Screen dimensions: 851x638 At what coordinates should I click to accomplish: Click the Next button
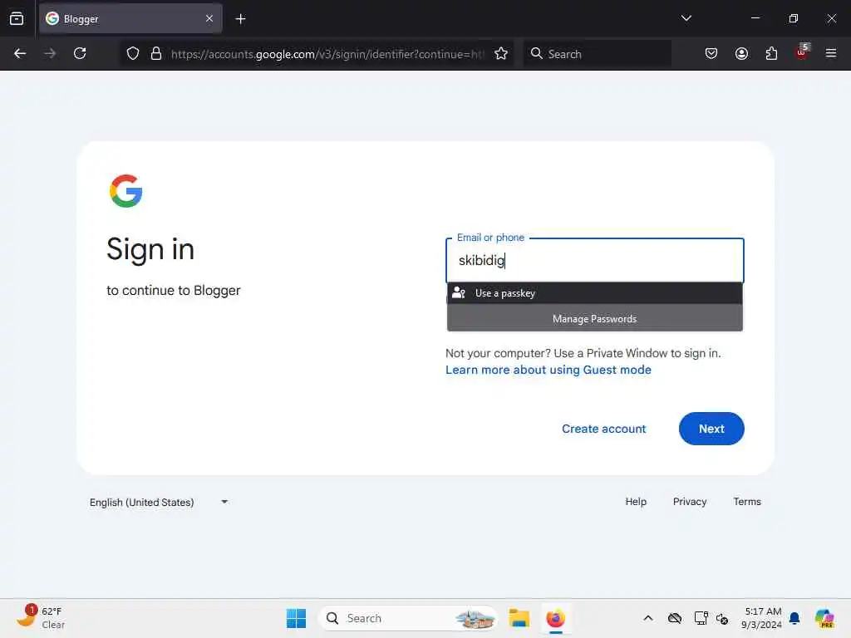point(711,429)
